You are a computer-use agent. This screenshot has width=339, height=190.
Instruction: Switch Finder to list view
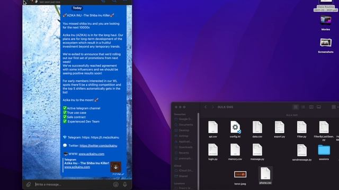303,107
